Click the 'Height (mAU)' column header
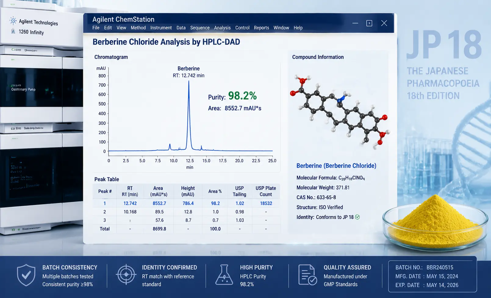 click(x=188, y=191)
